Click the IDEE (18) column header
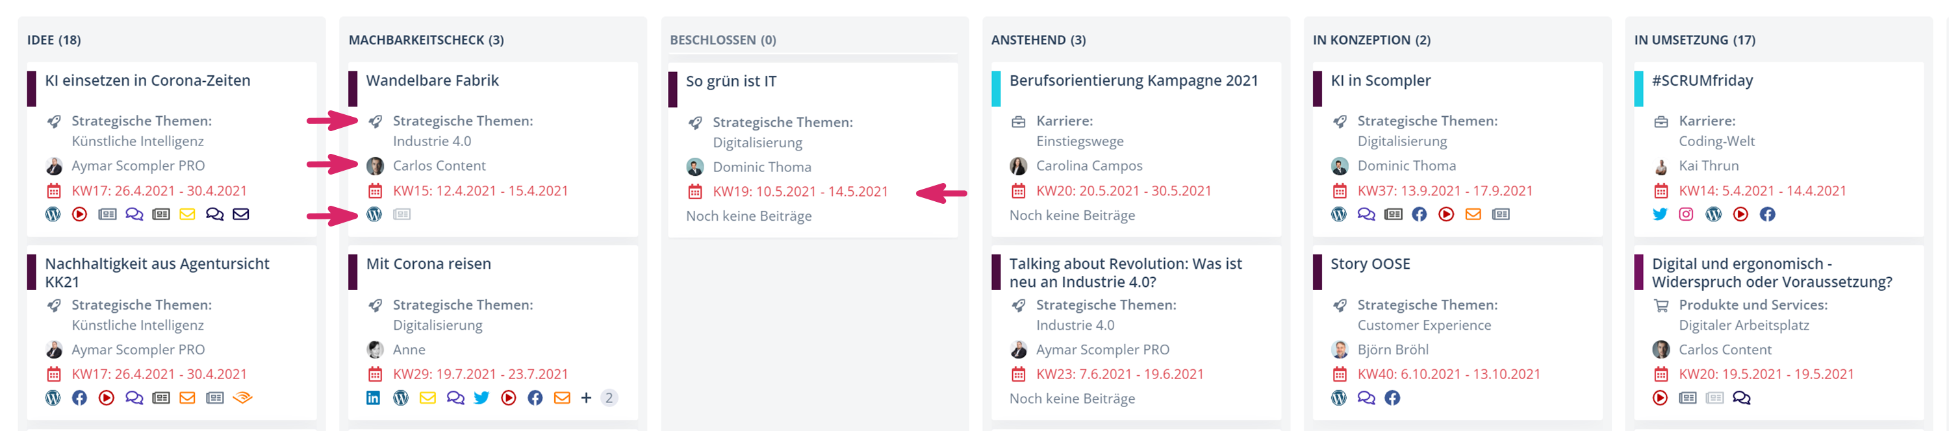Screen dimensions: 1949x431 pos(54,40)
